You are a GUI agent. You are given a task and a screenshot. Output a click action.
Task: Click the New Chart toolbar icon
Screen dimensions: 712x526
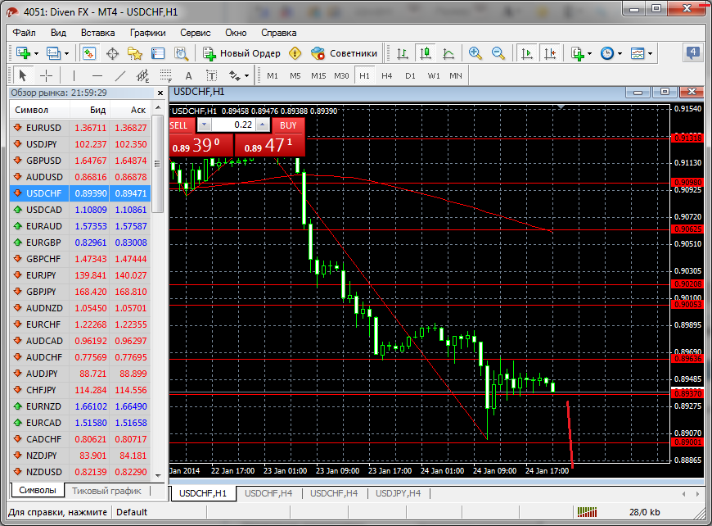(x=23, y=53)
